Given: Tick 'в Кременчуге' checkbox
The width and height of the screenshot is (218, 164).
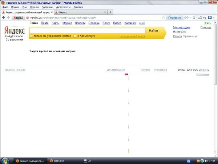Looking at the screenshot, I should (75, 36).
